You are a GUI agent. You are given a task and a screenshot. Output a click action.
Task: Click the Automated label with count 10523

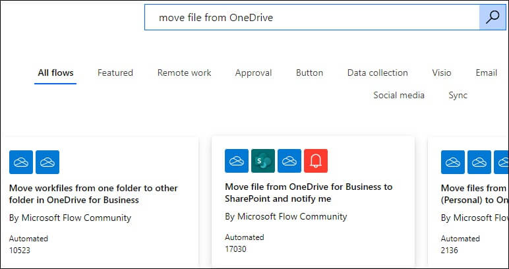pos(28,239)
